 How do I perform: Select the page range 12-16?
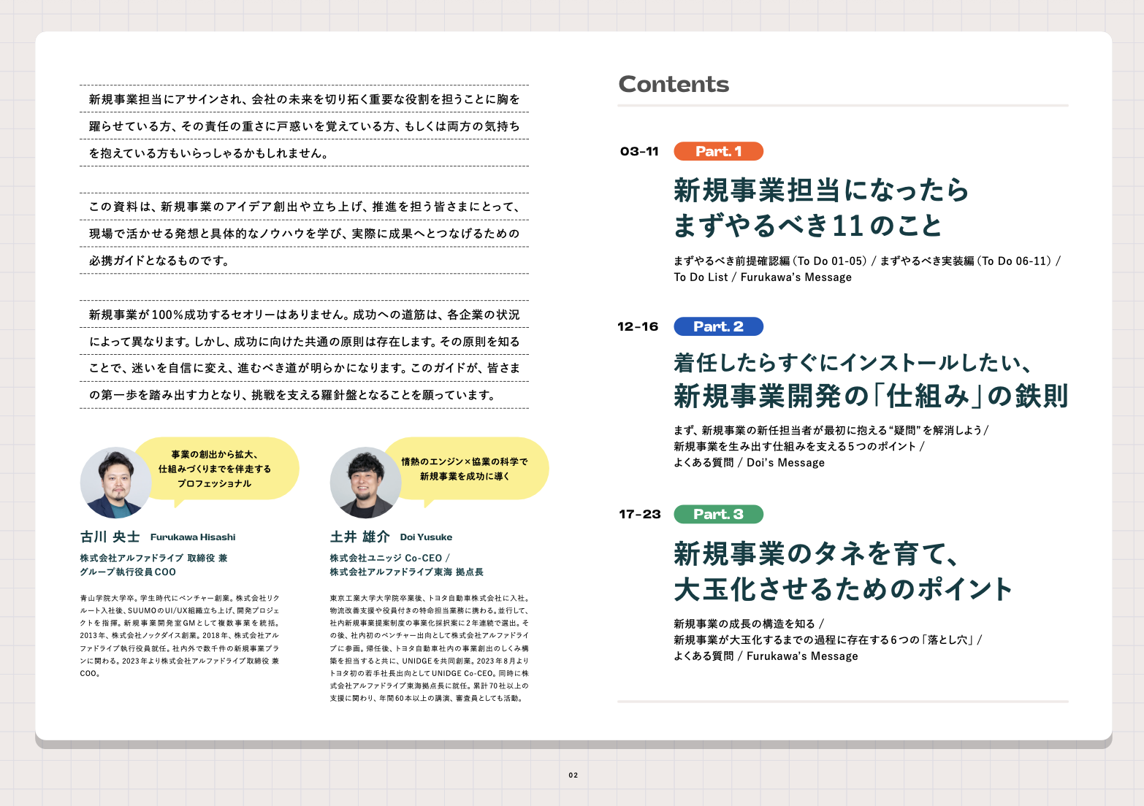[638, 326]
